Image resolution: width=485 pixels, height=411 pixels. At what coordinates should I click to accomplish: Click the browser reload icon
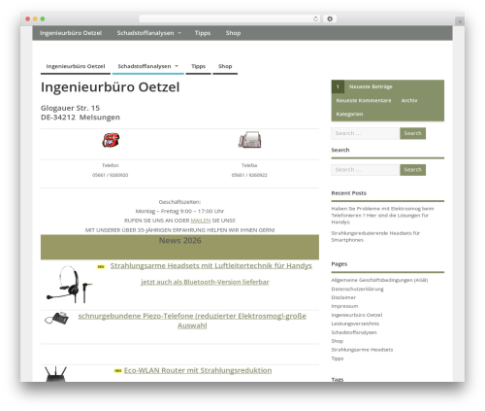point(315,18)
